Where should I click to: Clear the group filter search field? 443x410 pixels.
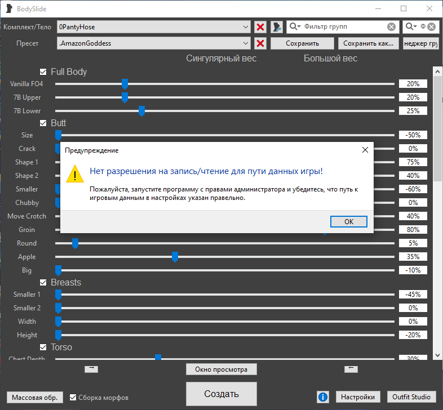tap(391, 27)
